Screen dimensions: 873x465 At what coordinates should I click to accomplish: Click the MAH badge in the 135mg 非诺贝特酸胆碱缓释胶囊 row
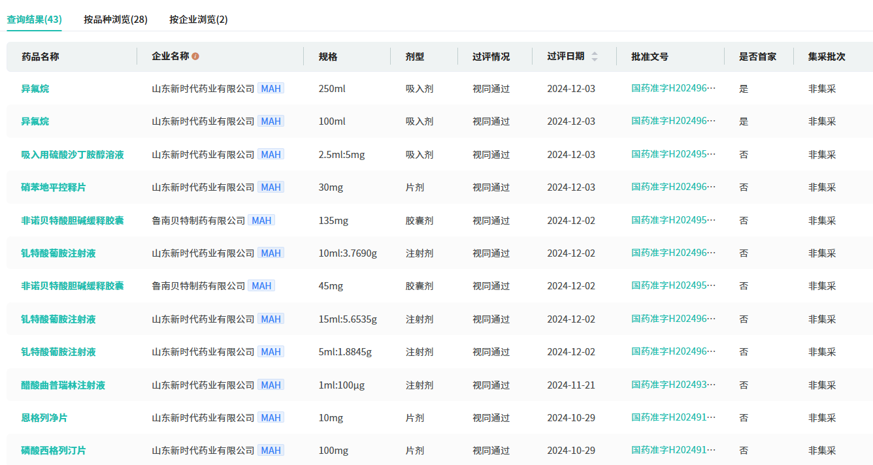coord(261,221)
